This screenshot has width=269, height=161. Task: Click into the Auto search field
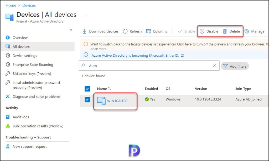(x=149, y=66)
